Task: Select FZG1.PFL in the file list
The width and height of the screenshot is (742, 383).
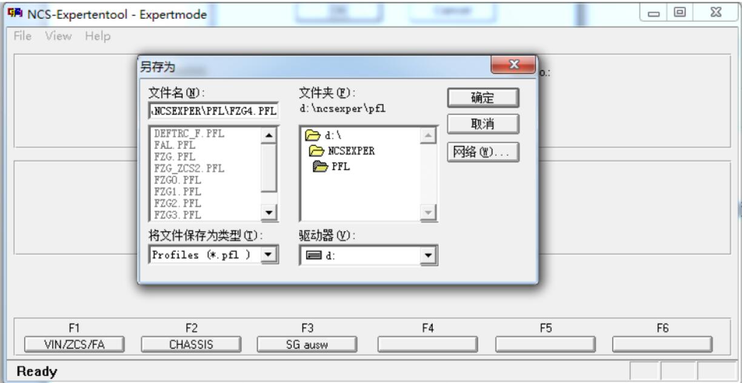Action: click(178, 192)
